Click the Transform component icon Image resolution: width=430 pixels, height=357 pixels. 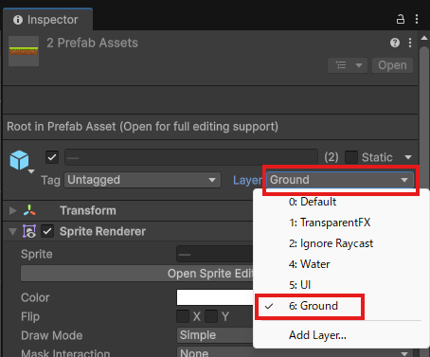(x=29, y=210)
